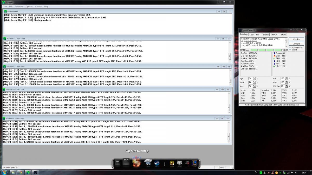Viewport: 312px width, 175px height.
Task: Click the Worker #1 window icon
Action: [x=5, y=39]
